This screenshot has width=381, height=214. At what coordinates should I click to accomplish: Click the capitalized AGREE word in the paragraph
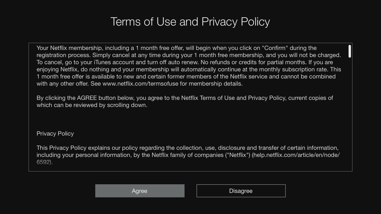click(87, 98)
